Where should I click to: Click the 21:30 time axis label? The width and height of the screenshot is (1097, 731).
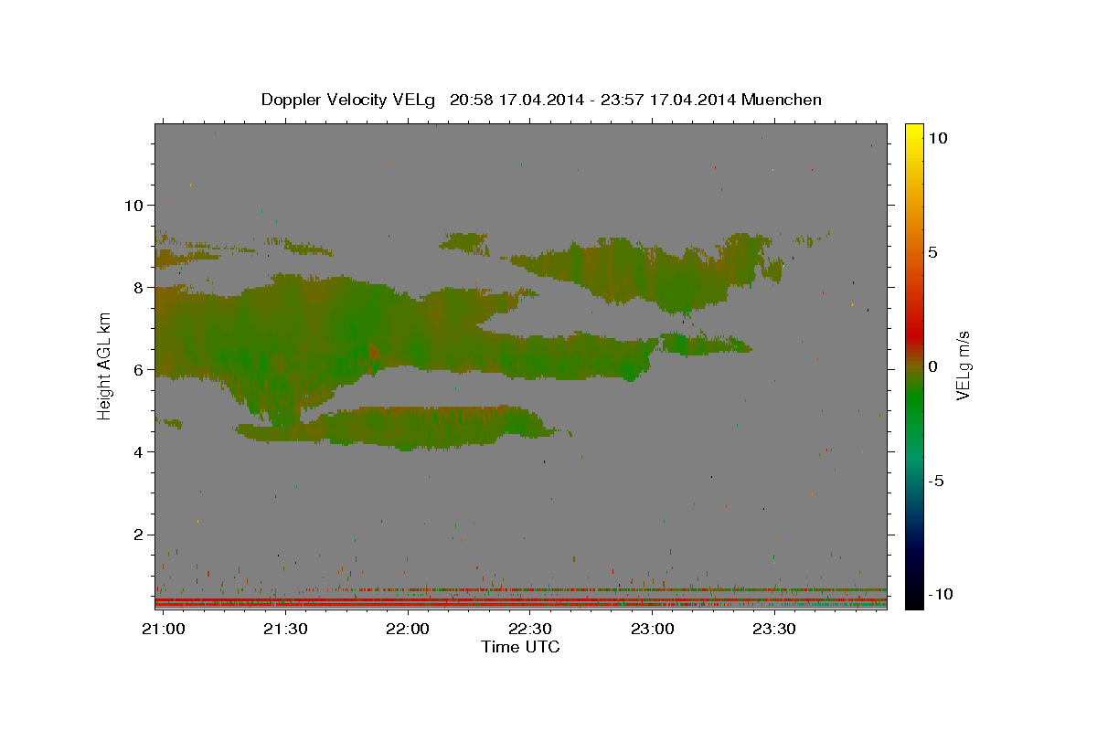click(285, 630)
